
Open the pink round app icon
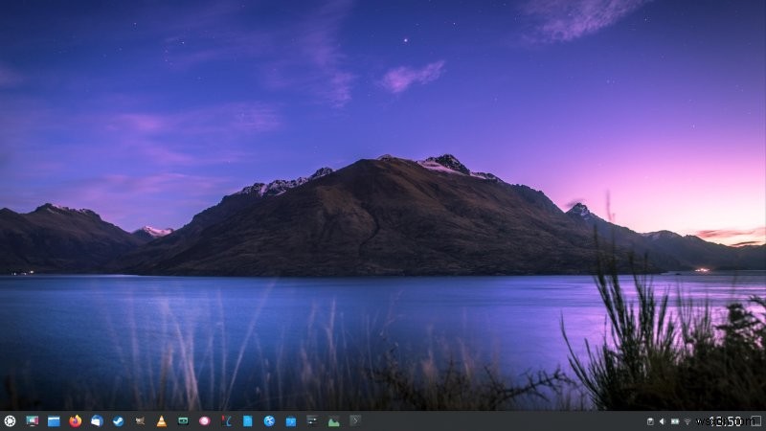(205, 420)
